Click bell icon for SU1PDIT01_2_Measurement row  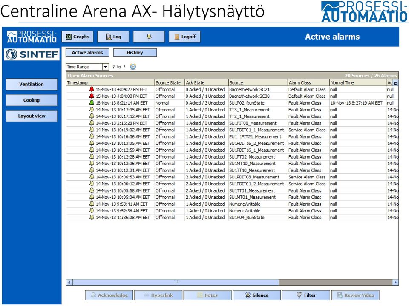(x=92, y=184)
